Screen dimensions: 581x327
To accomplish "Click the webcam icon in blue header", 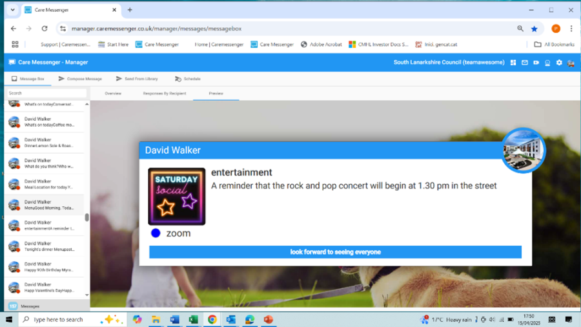I will pyautogui.click(x=547, y=63).
